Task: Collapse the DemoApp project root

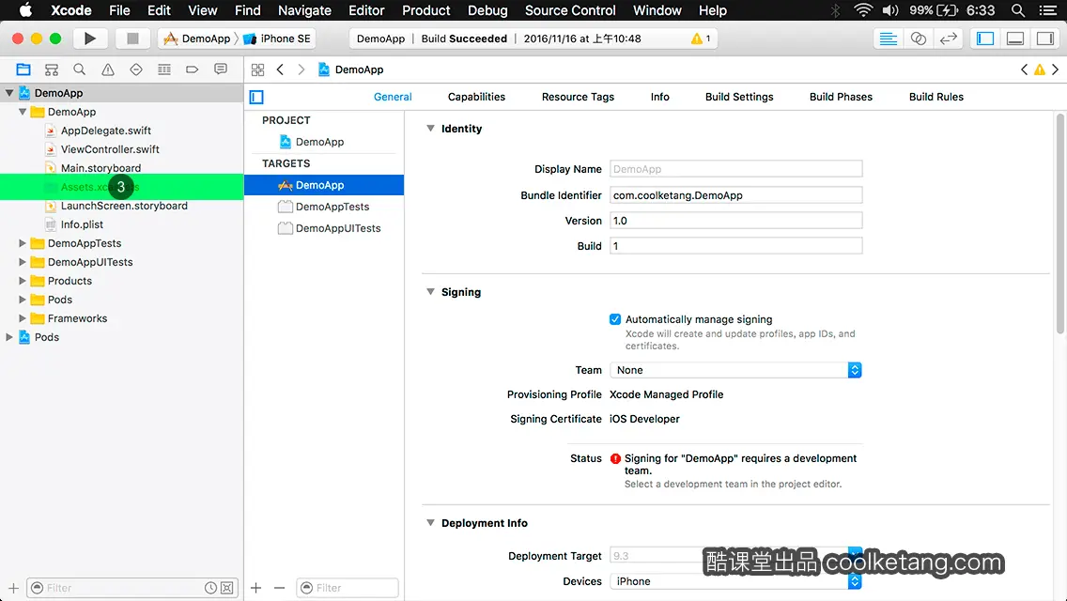Action: click(8, 93)
